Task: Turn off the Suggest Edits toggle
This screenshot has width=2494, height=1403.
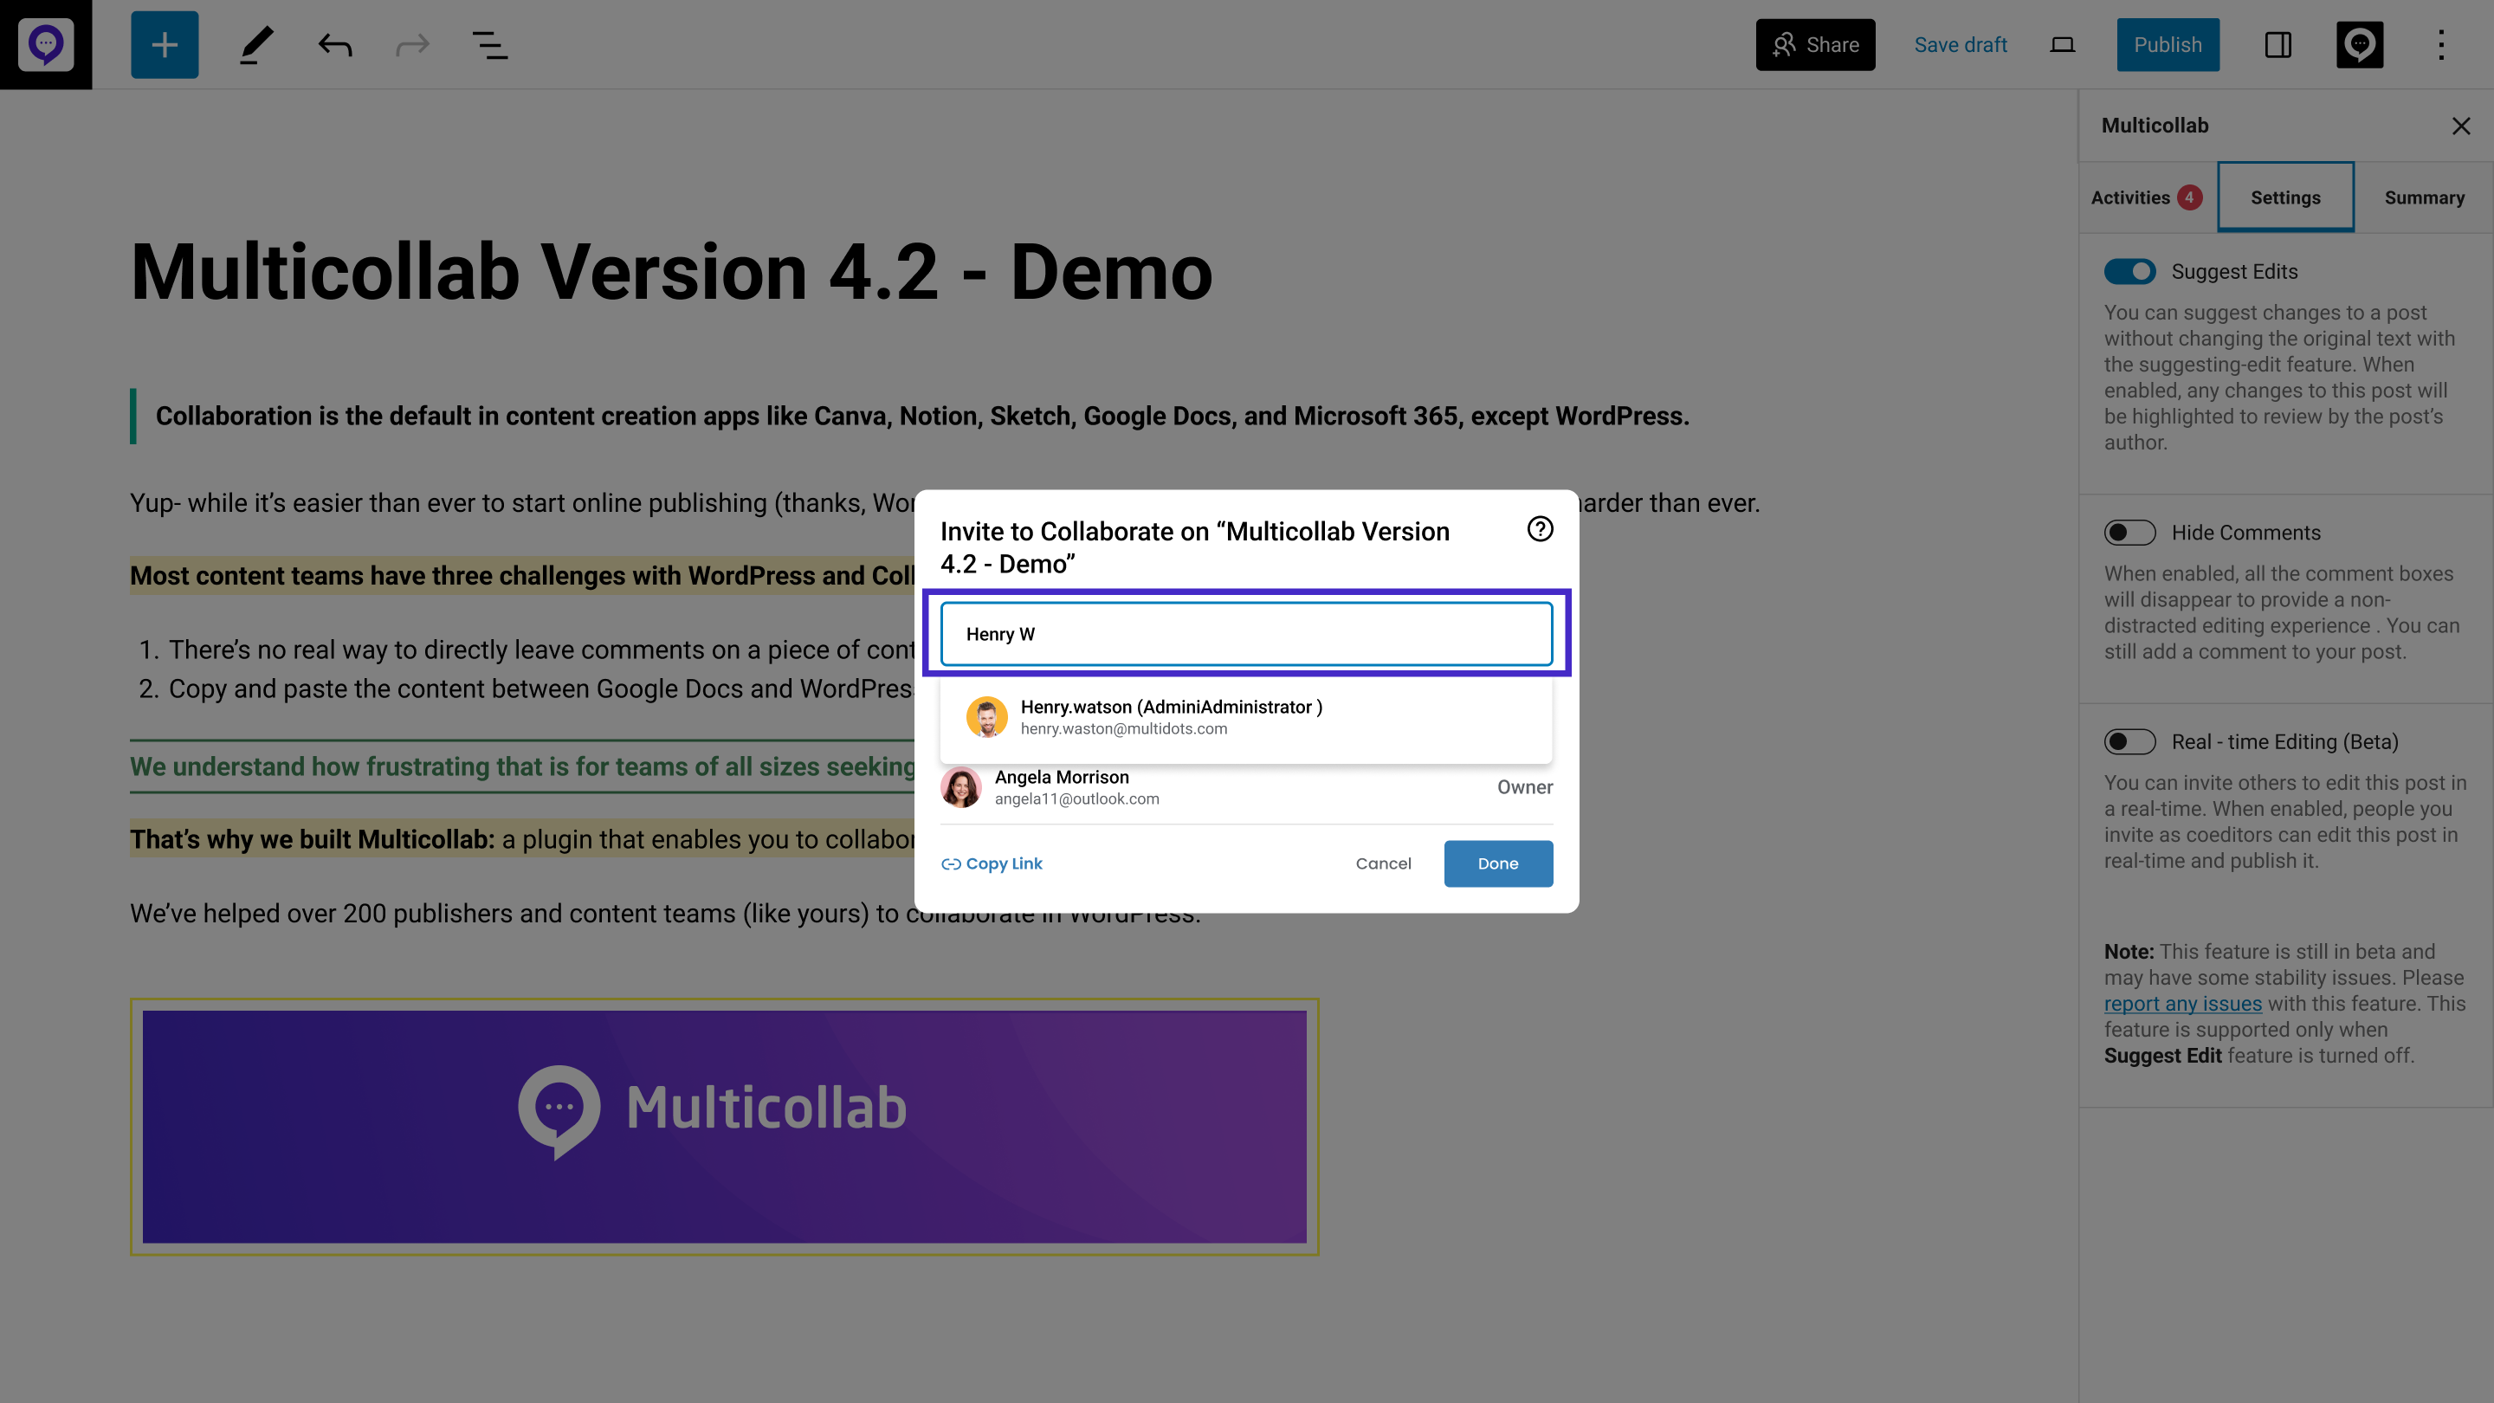Action: (2130, 271)
